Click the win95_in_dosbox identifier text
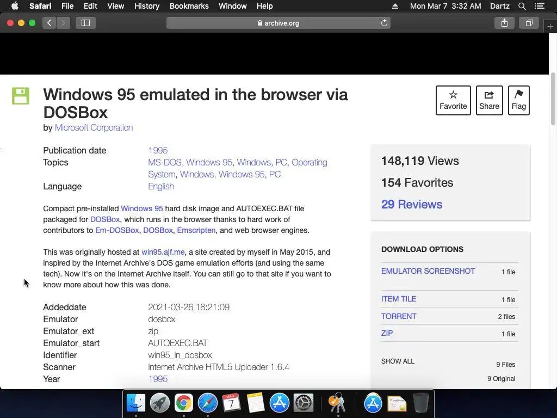This screenshot has height=418, width=557. (x=180, y=355)
